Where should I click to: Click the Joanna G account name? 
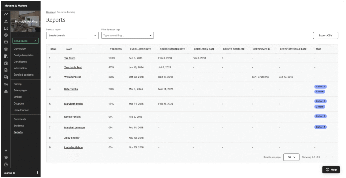coord(9,173)
